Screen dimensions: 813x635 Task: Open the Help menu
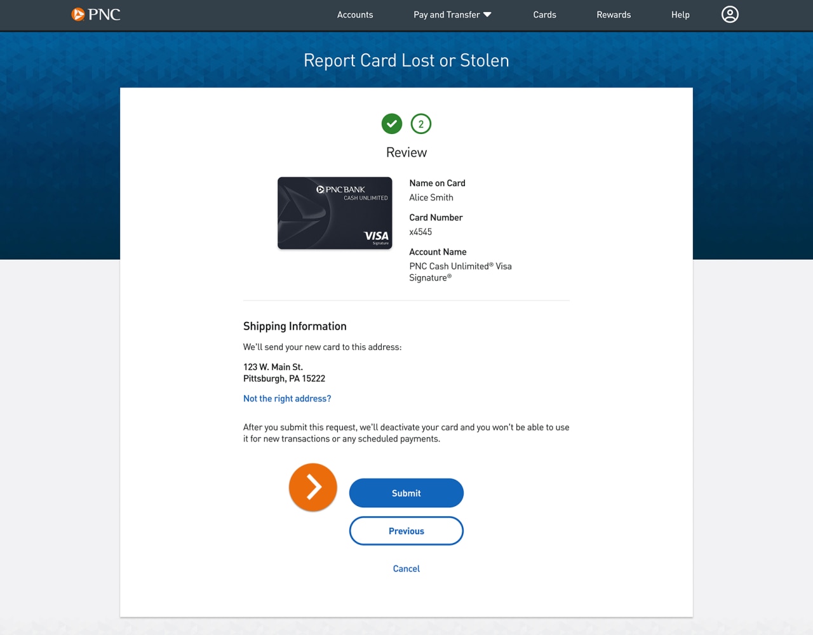tap(680, 15)
